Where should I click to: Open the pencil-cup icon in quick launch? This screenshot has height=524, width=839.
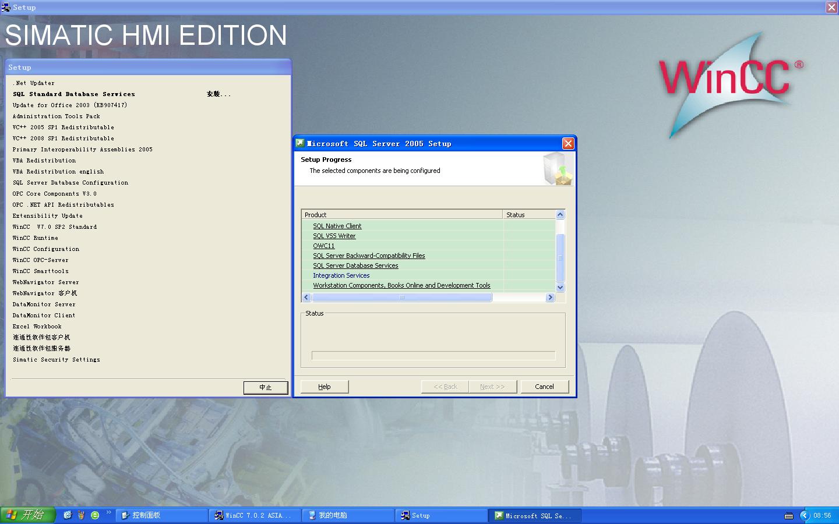(81, 515)
